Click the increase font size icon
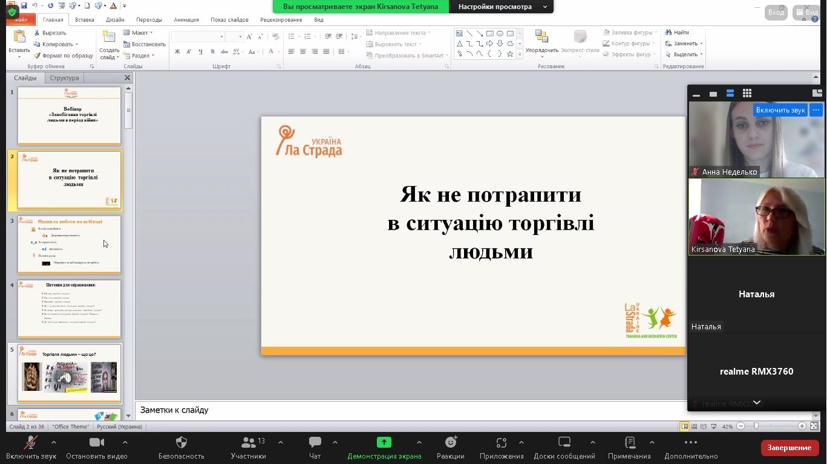Screen dimensions: 827x464 coord(250,37)
